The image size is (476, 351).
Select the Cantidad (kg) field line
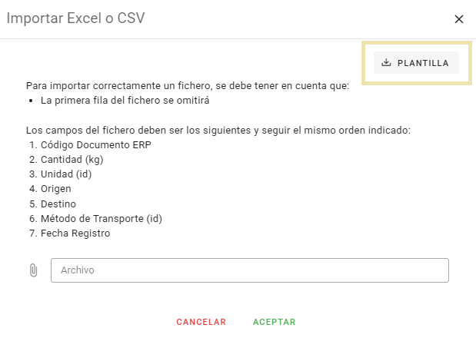click(x=72, y=160)
